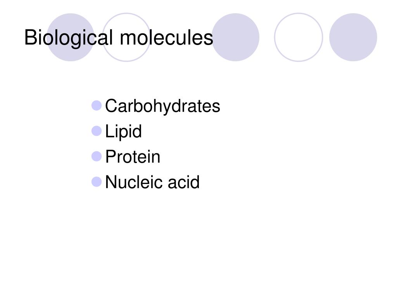397x298 pixels.
Task: Click the last filled lavender circle at top right
Action: tap(353, 37)
